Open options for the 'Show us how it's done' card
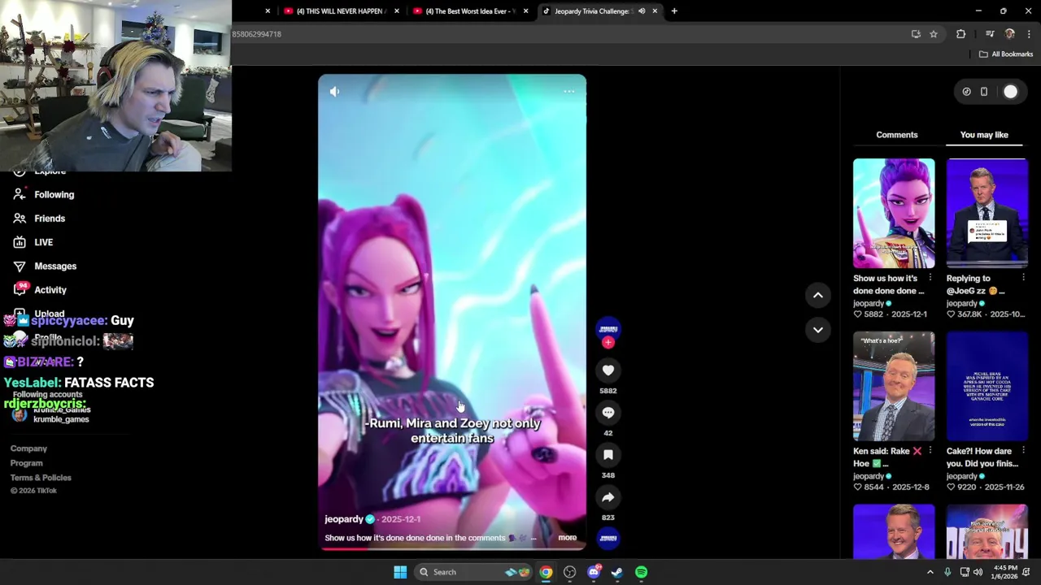 point(930,278)
